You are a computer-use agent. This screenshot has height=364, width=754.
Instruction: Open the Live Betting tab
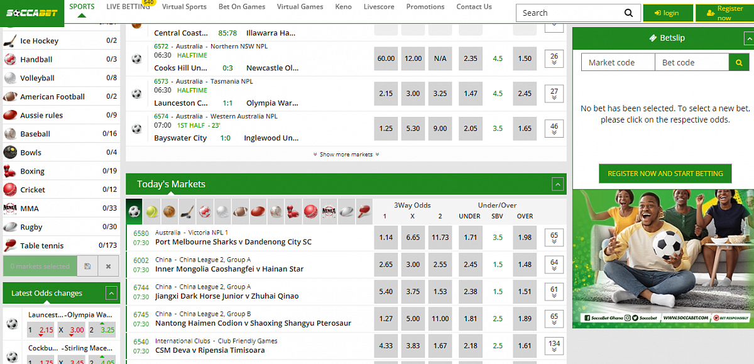[128, 7]
